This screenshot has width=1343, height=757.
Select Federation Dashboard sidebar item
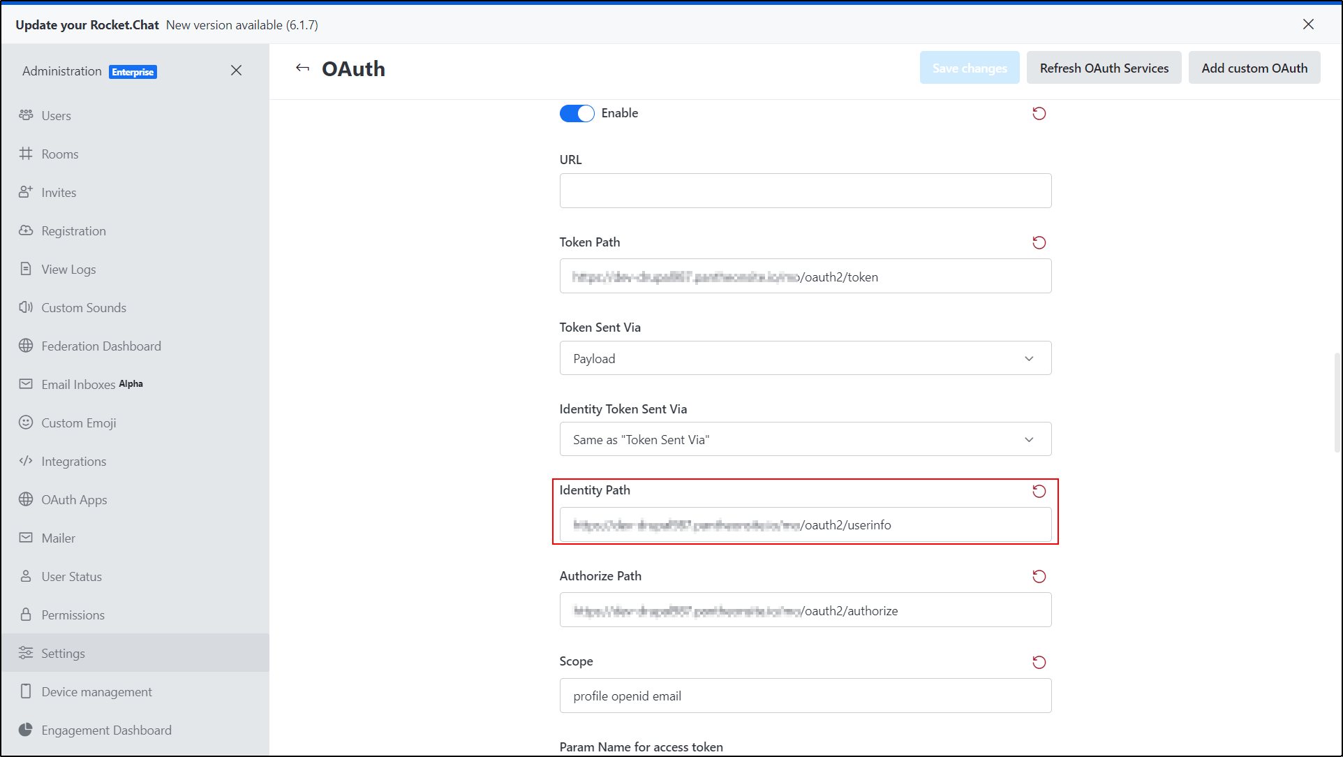pyautogui.click(x=101, y=346)
